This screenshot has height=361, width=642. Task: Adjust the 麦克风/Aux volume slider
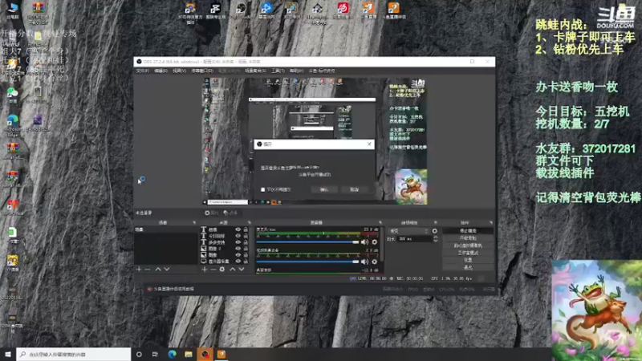coord(307,242)
